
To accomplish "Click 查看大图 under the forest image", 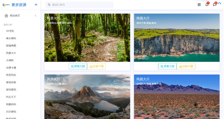I will click(x=78, y=66).
